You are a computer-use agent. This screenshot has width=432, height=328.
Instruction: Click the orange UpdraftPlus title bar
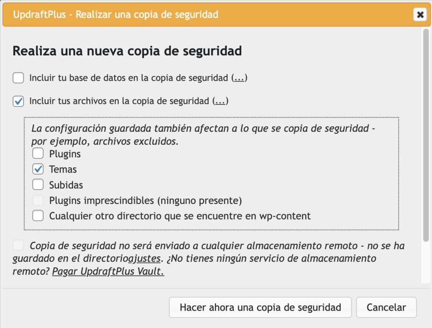point(295,15)
